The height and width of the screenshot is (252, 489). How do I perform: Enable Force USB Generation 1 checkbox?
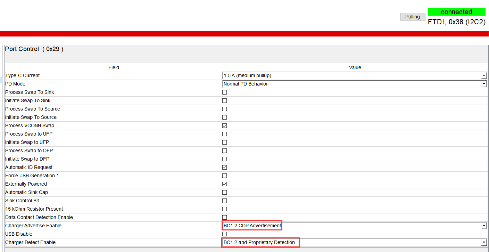pos(224,176)
